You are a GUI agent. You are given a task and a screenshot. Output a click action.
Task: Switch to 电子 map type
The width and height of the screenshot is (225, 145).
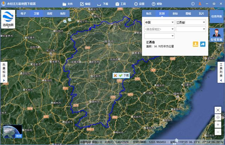point(23,14)
